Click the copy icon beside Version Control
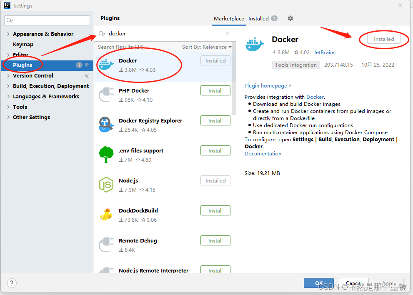This screenshot has width=413, height=295. [87, 76]
